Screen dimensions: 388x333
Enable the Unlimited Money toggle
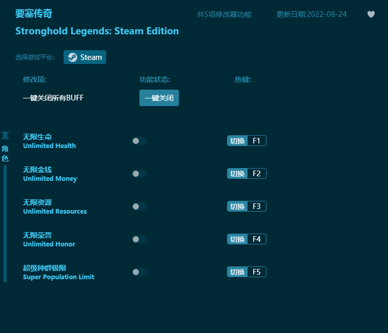point(139,174)
